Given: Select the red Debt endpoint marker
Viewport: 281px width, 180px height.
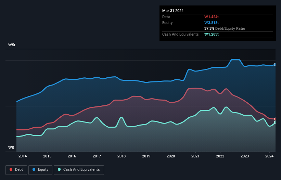Looking at the screenshot, I should (275, 119).
